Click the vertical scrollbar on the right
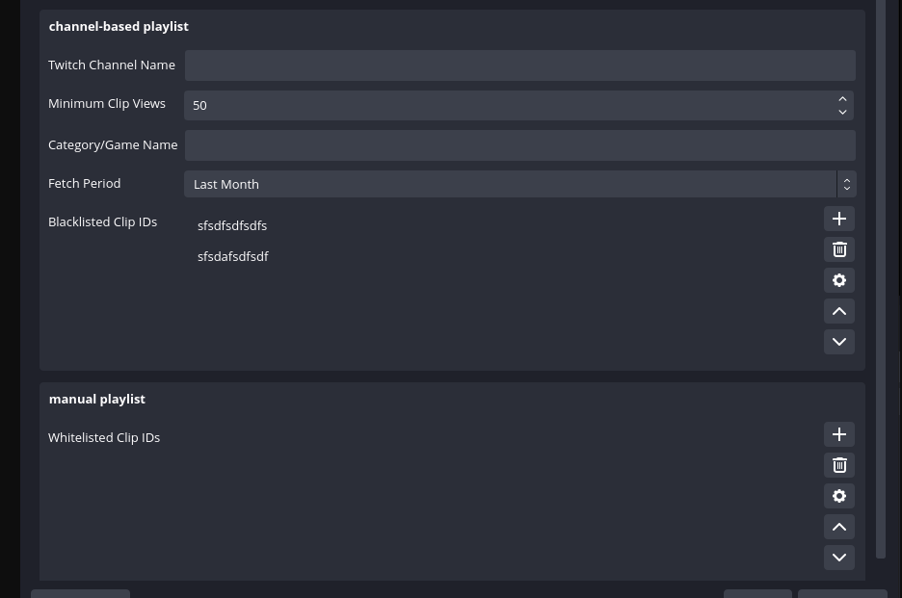902x598 pixels. point(883,279)
